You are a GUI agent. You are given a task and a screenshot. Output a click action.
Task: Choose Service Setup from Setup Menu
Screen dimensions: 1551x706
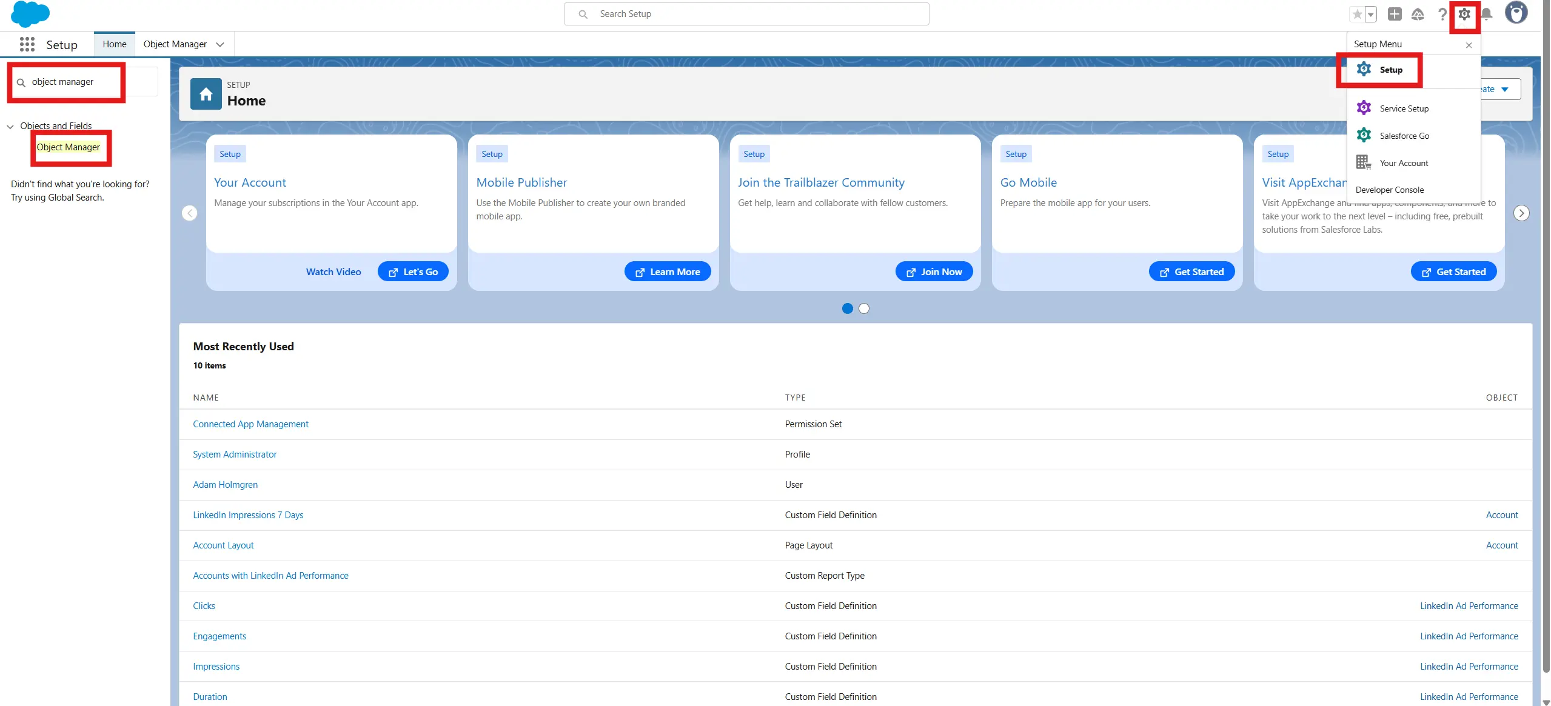[1404, 108]
